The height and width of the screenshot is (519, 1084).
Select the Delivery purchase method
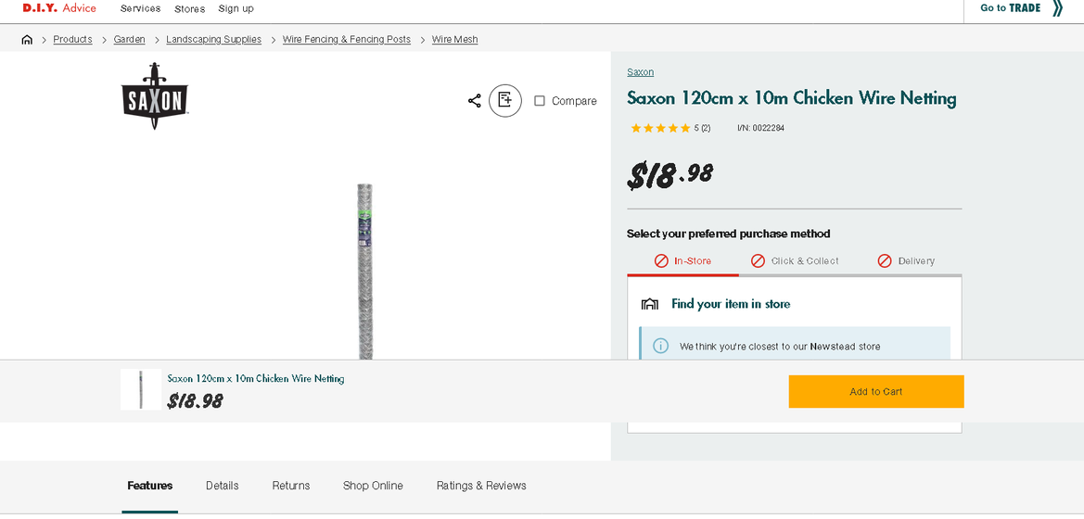click(x=906, y=261)
